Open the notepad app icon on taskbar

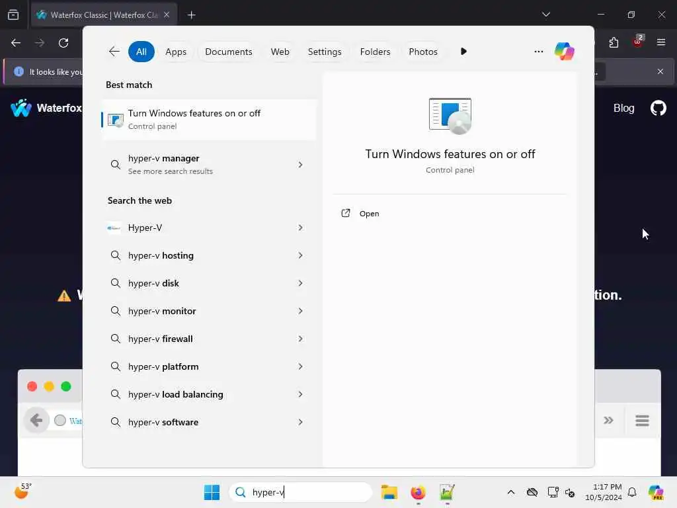tap(447, 492)
